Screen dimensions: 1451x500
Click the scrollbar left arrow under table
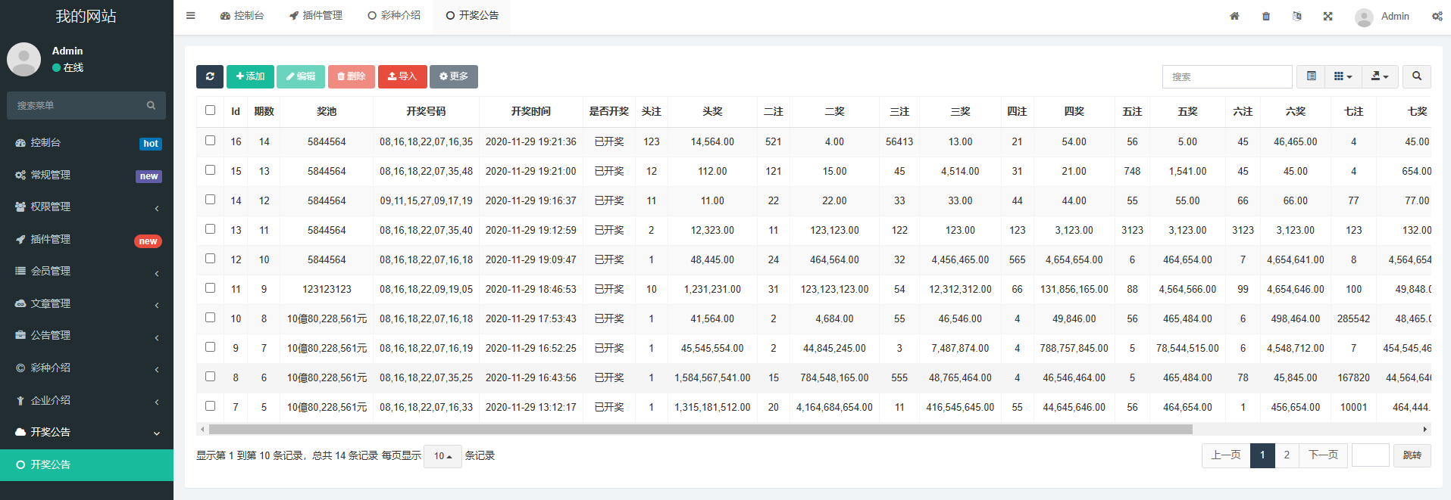[202, 429]
